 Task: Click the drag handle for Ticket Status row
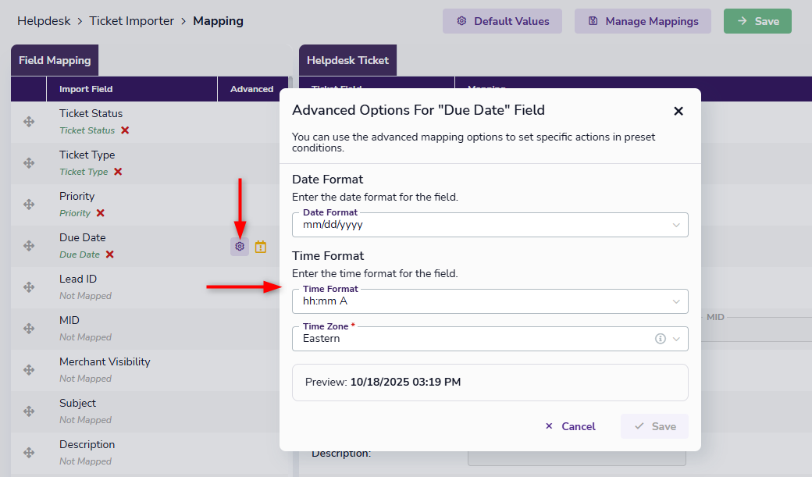29,122
